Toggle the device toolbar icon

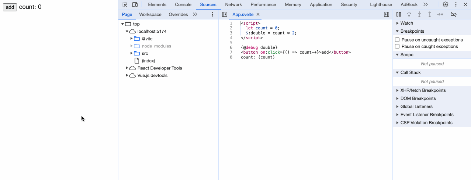(135, 4)
